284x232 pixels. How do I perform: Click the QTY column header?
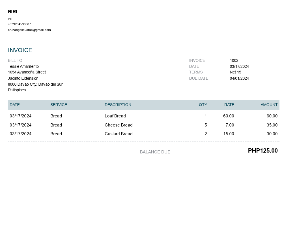203,105
